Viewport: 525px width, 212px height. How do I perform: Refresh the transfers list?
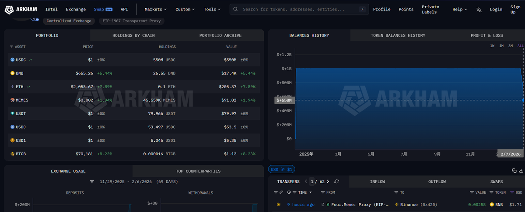(x=336, y=181)
